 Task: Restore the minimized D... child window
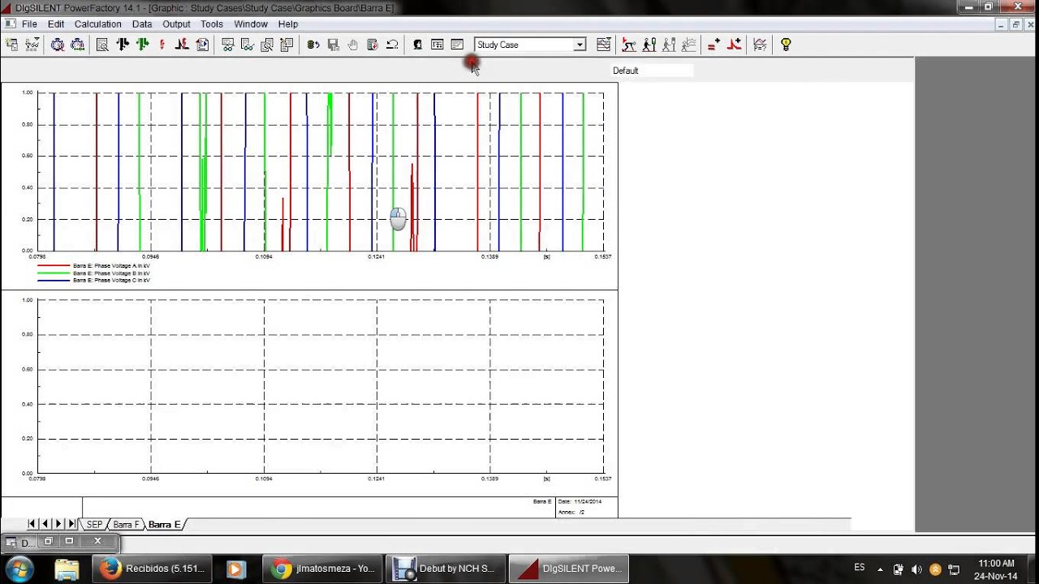click(48, 541)
